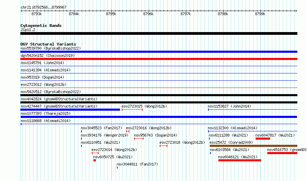This screenshot has width=307, height=181.
Task: Click the nsv6050725 (Wu2021) label
Action: pos(113,157)
